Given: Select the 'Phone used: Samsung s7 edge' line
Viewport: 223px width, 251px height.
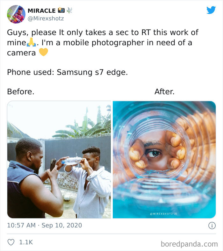Looking at the screenshot, I should [x=67, y=72].
